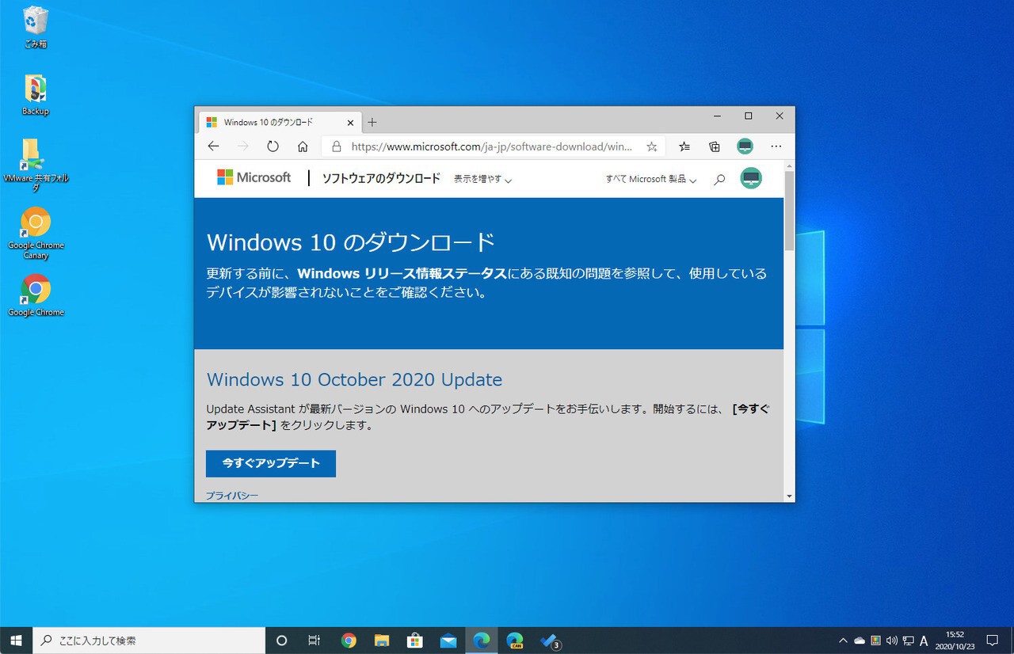1014x654 pixels.
Task: Open a new tab with the plus button
Action: click(x=372, y=123)
